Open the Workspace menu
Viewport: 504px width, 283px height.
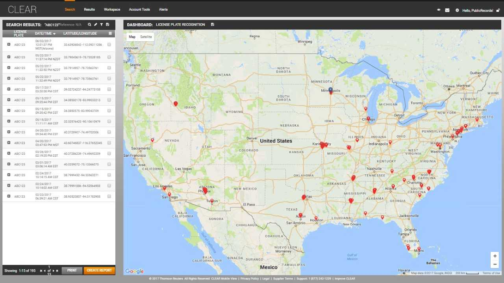point(112,9)
